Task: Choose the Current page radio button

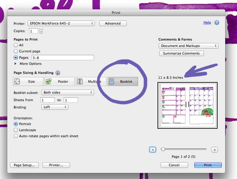Action: [16, 51]
